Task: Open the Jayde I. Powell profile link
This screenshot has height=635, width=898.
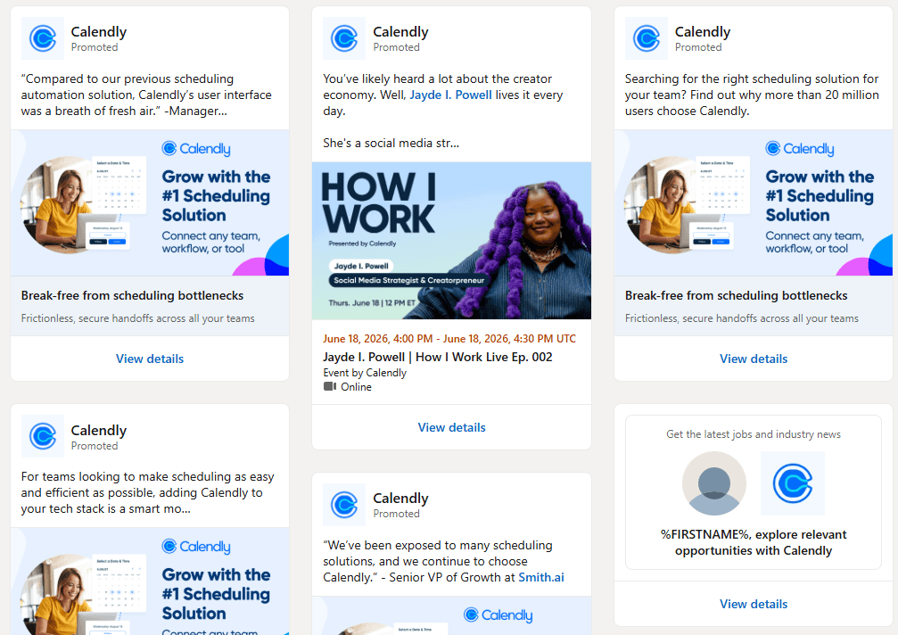Action: [x=450, y=95]
